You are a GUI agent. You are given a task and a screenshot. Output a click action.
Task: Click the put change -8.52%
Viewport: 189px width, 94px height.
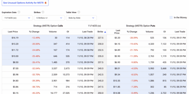coord(134,74)
